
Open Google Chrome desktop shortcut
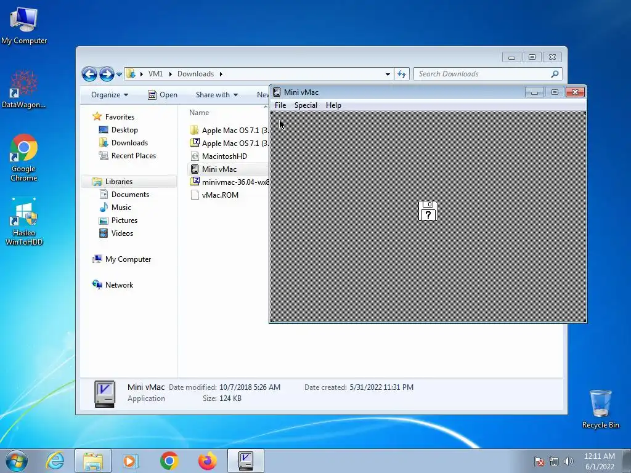click(24, 158)
